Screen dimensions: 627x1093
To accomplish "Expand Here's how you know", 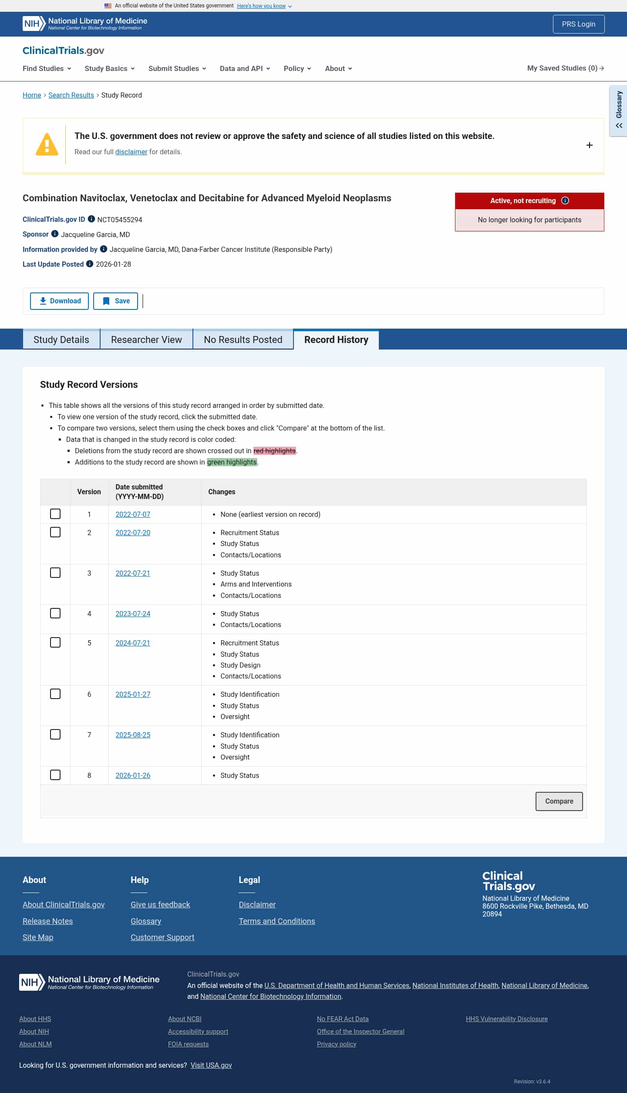I will click(264, 6).
